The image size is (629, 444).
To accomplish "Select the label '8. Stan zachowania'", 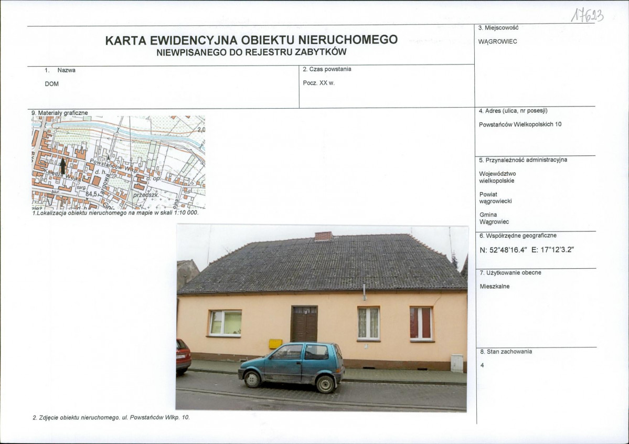I will pos(506,352).
